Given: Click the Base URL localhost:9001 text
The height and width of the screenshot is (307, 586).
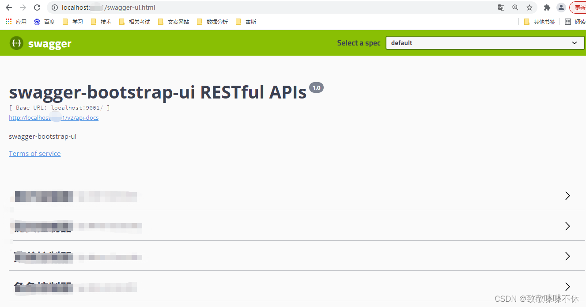Looking at the screenshot, I should (59, 108).
